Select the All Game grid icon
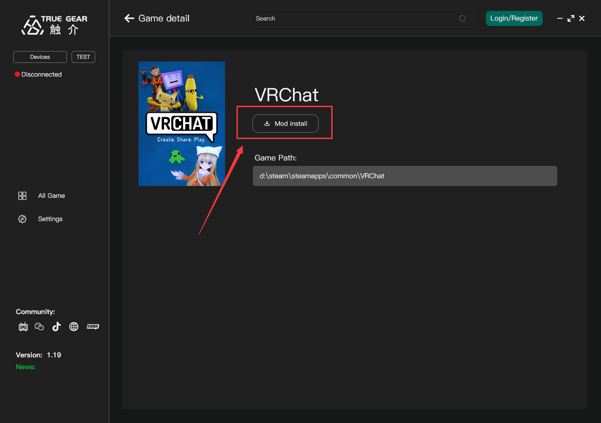 point(22,196)
